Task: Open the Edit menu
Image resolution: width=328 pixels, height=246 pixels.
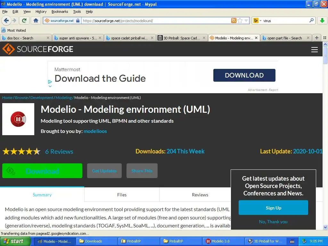Action: tap(15, 12)
